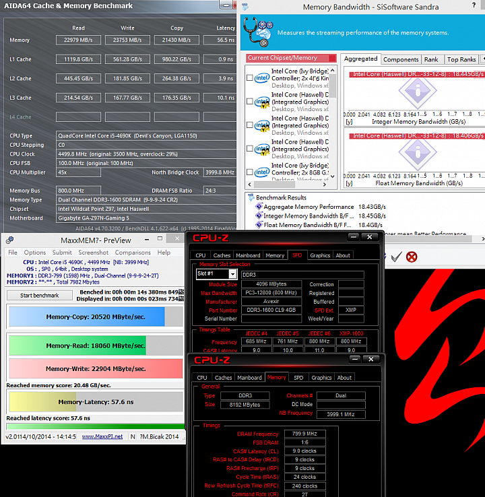Check the first Haswell Integrated Graphics entry
The image size is (485, 497).
pyautogui.click(x=250, y=102)
